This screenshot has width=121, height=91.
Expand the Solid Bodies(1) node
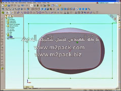[x=6, y=23]
